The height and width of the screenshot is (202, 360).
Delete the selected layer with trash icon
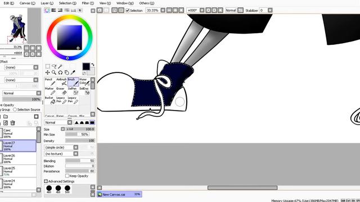[12, 123]
